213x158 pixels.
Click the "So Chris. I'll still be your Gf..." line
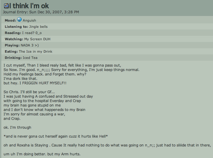[29, 92]
